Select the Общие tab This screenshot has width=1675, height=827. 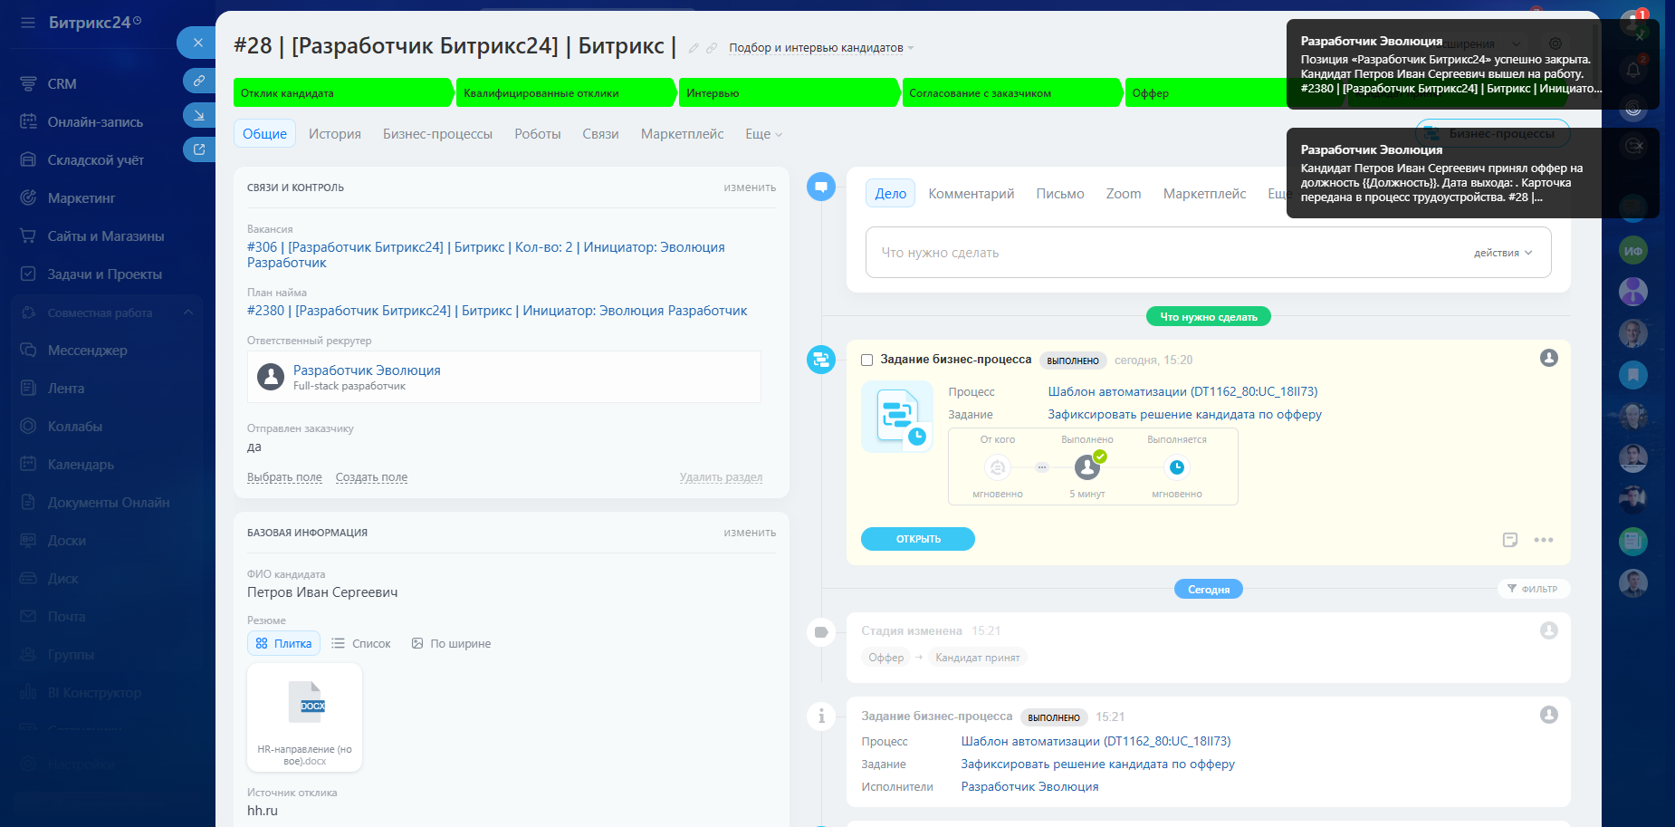point(264,134)
